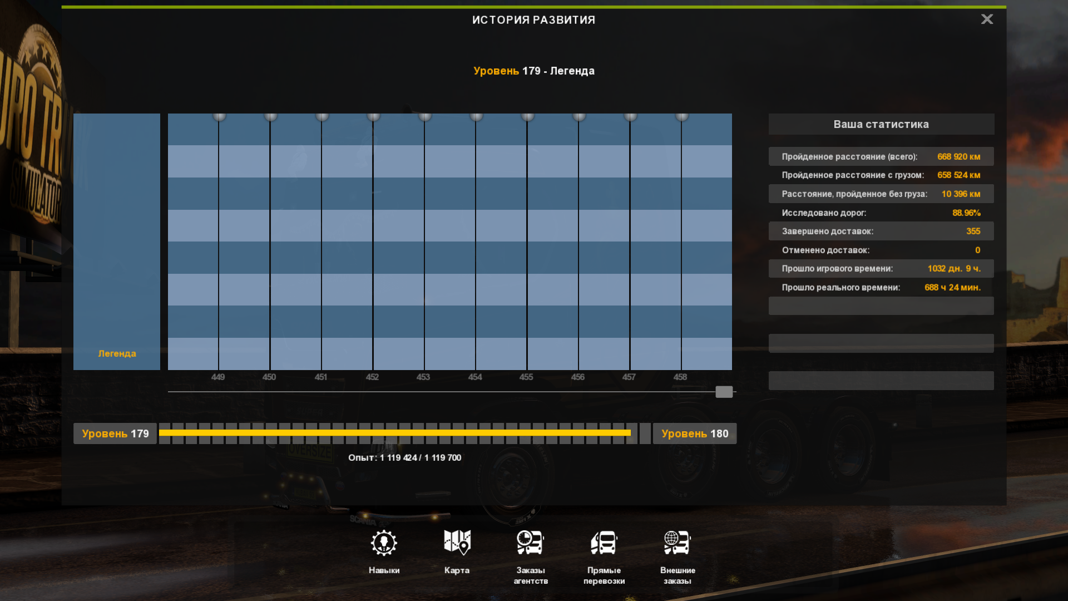
Task: Select the delivery marker above column 450
Action: [x=270, y=116]
